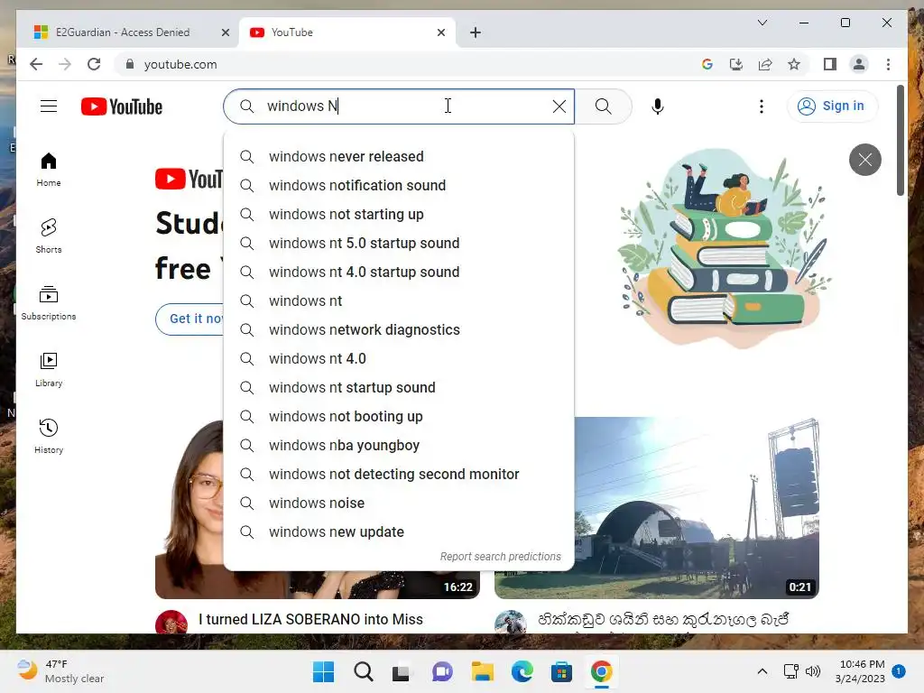This screenshot has width=924, height=693.
Task: Close the YouTube tab
Action: [440, 32]
